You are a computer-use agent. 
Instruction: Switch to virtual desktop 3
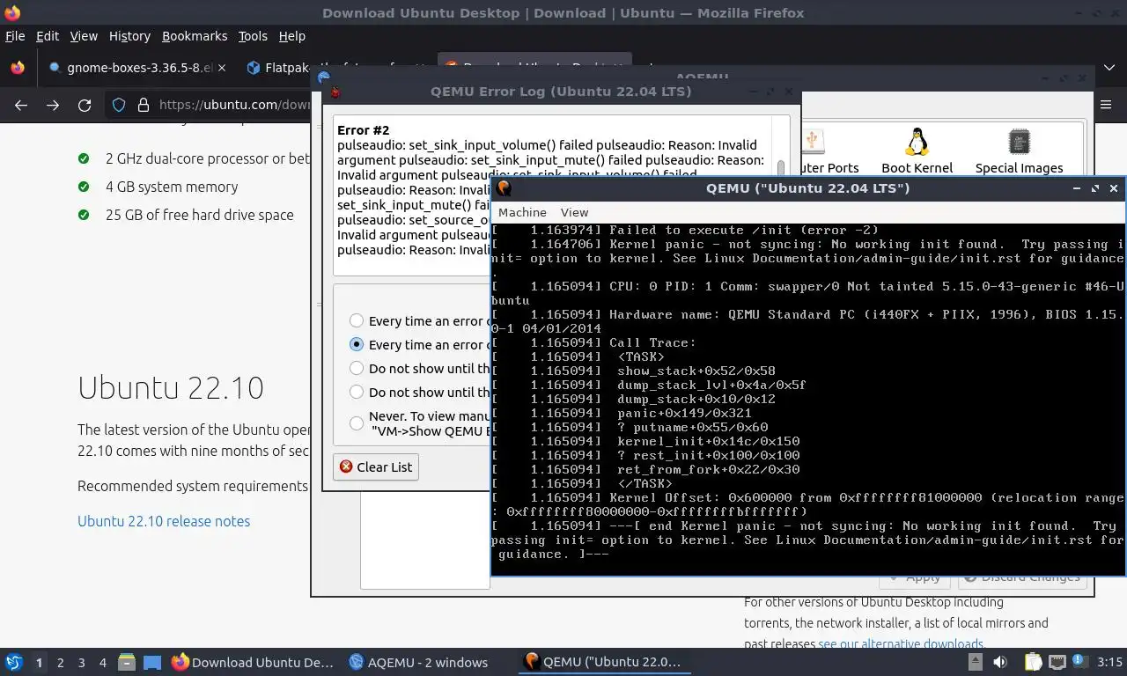[x=81, y=663]
